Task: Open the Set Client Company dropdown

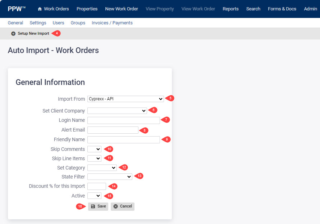Action: 117,111
